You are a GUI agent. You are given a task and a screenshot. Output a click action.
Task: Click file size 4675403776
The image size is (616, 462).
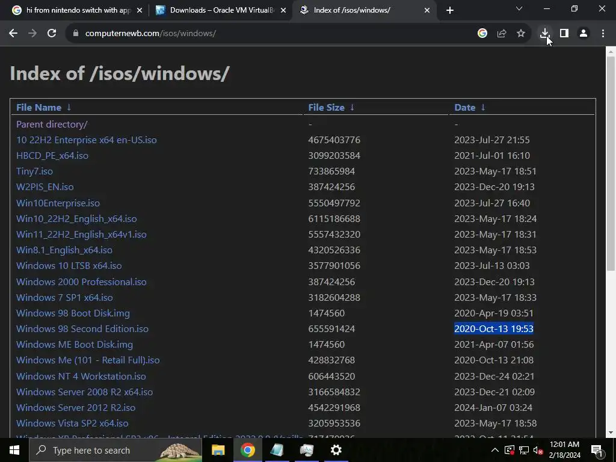click(334, 140)
